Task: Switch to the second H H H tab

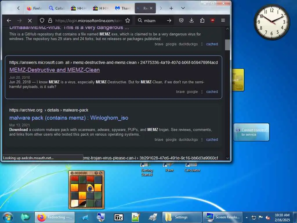Action: pos(101,8)
